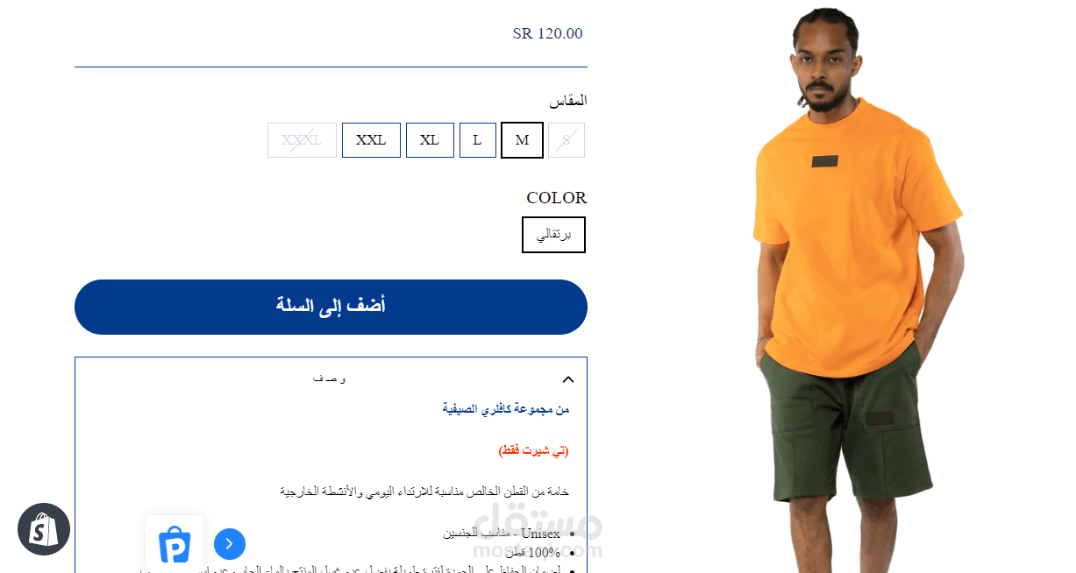The image size is (1076, 573).
Task: Choose size XXL
Action: (x=371, y=140)
